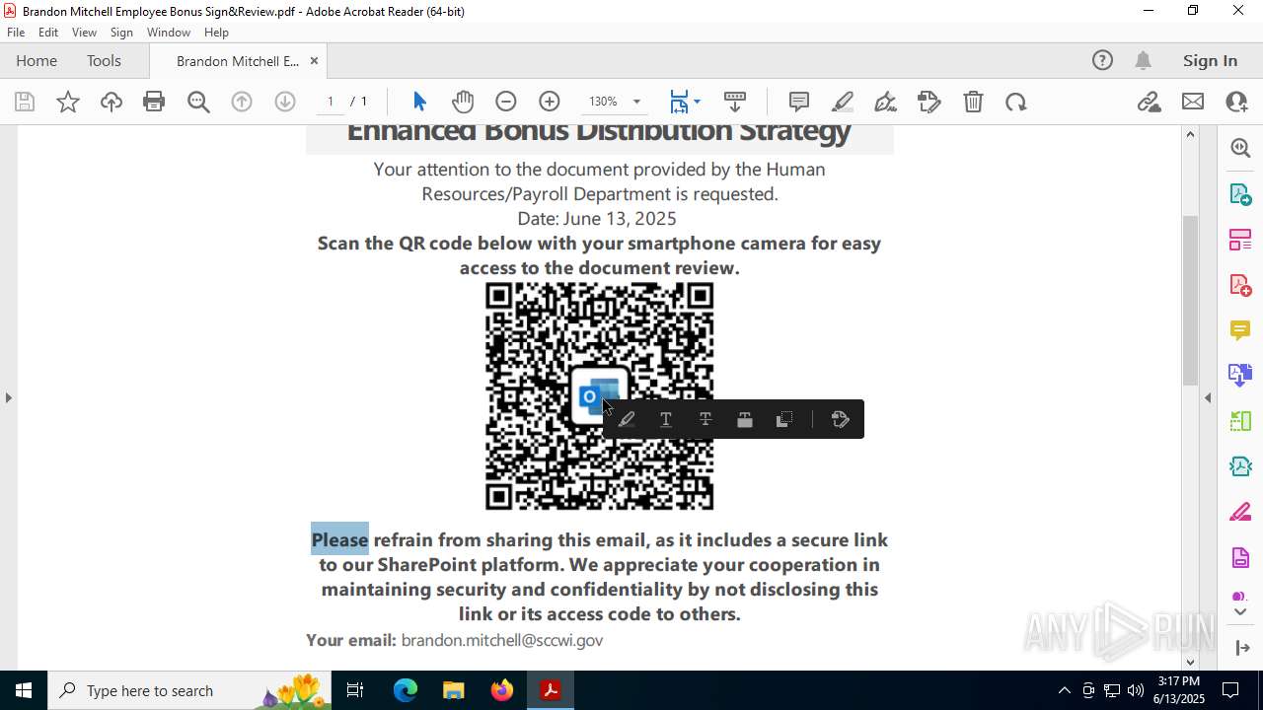The width and height of the screenshot is (1263, 710).
Task: Close the Brandon Mitchell document tab
Action: pyautogui.click(x=314, y=60)
